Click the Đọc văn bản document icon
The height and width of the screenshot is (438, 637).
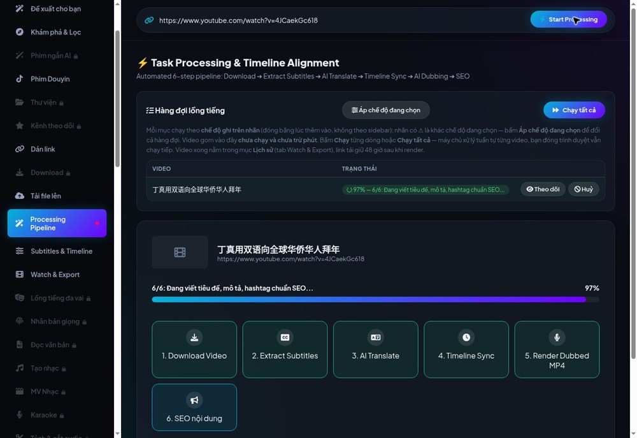coord(20,344)
